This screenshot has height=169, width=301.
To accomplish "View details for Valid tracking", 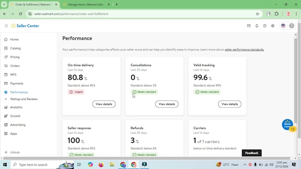I will click(x=230, y=104).
